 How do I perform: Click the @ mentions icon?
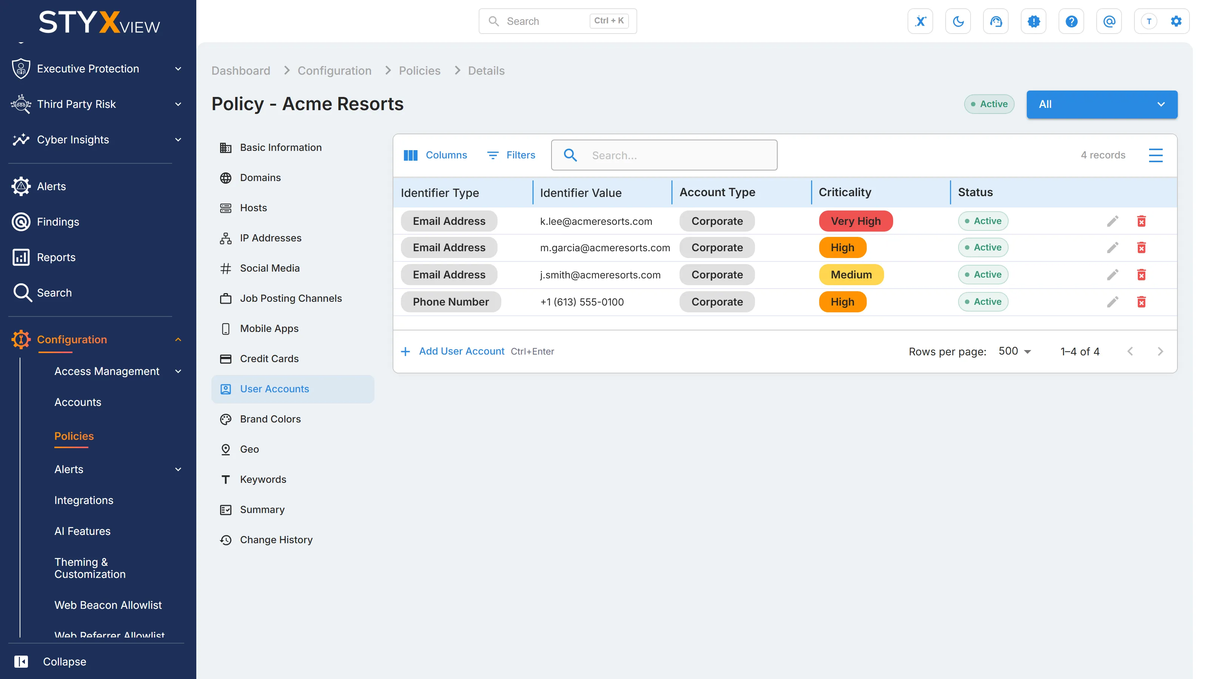1109,21
